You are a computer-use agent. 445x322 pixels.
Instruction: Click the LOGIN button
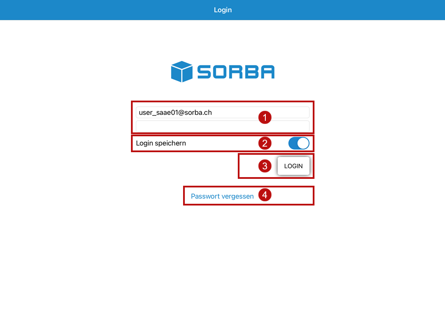pos(293,166)
